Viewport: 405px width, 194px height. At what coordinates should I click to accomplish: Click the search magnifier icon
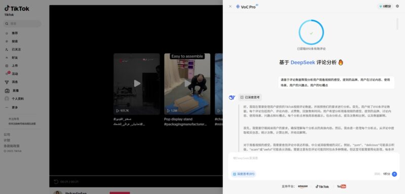click(7, 24)
